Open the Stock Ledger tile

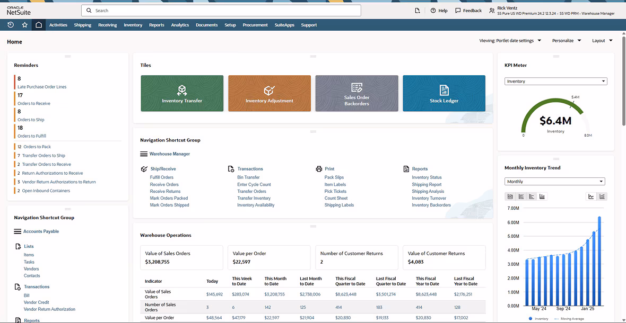(444, 93)
